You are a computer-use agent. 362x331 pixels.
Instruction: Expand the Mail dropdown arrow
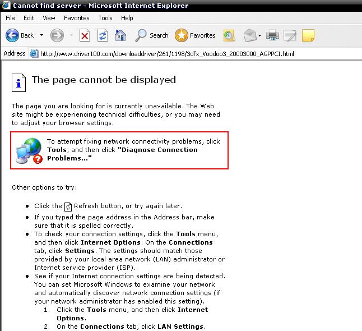tap(259, 35)
